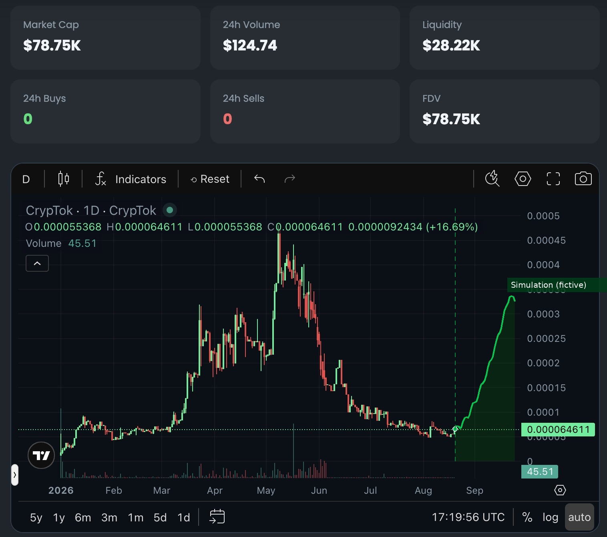Expand the left side panel arrow
The width and height of the screenshot is (607, 537).
pos(15,475)
